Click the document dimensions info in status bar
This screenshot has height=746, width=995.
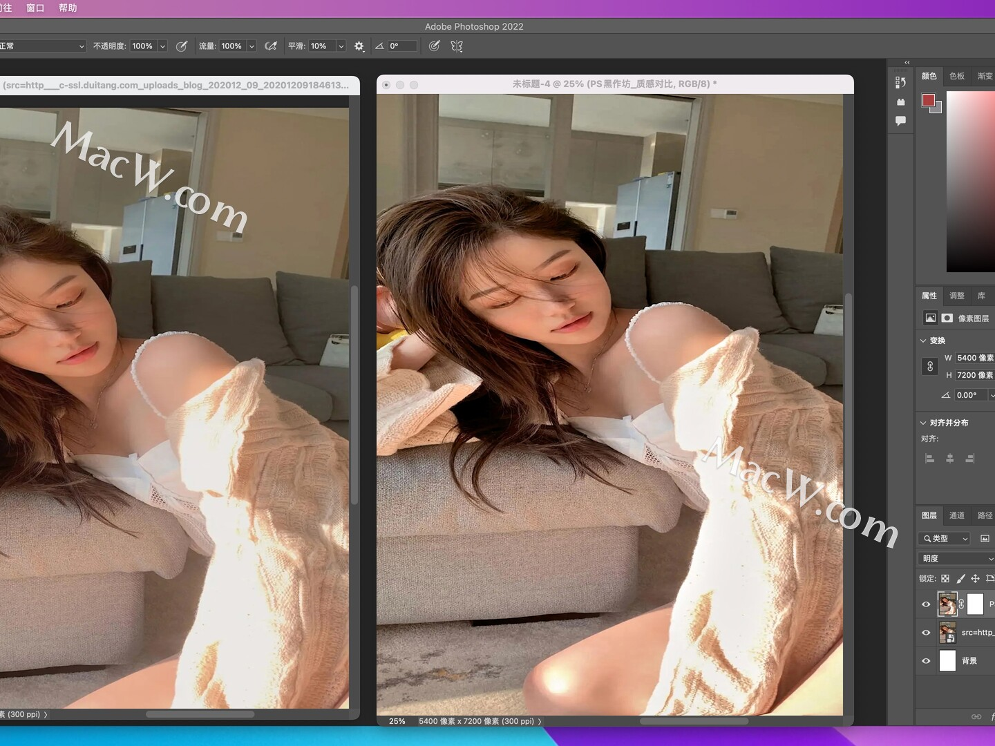point(477,721)
